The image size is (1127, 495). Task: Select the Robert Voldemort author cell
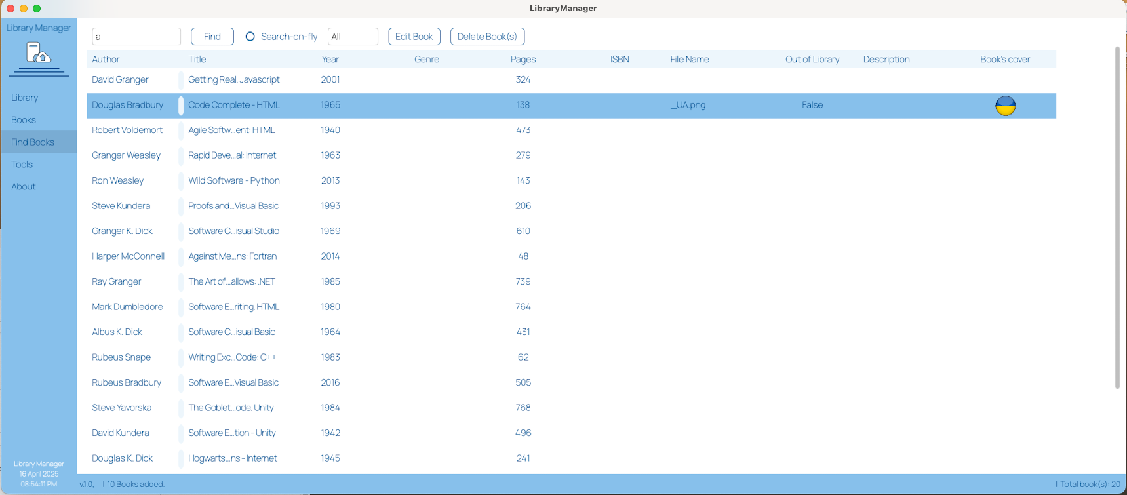(x=127, y=130)
